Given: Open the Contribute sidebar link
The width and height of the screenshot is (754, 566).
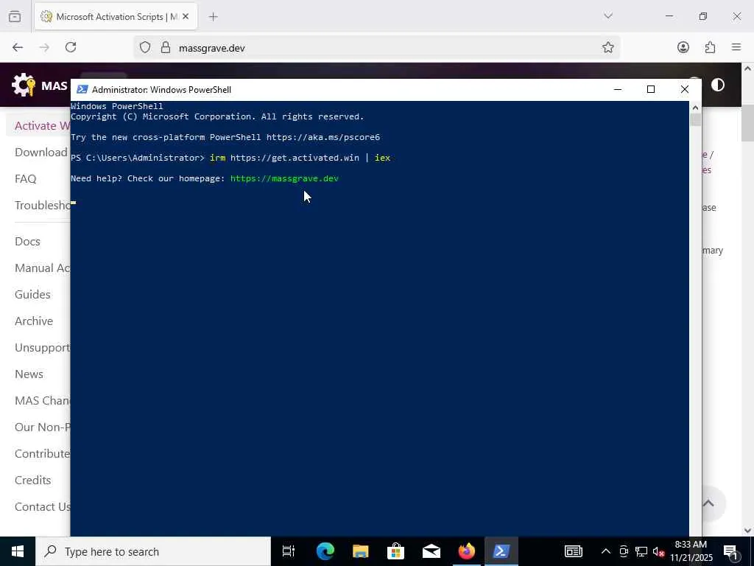Looking at the screenshot, I should click(x=42, y=453).
